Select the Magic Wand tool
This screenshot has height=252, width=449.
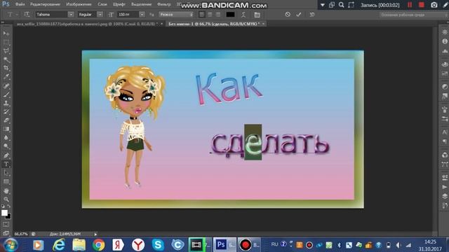[6, 59]
